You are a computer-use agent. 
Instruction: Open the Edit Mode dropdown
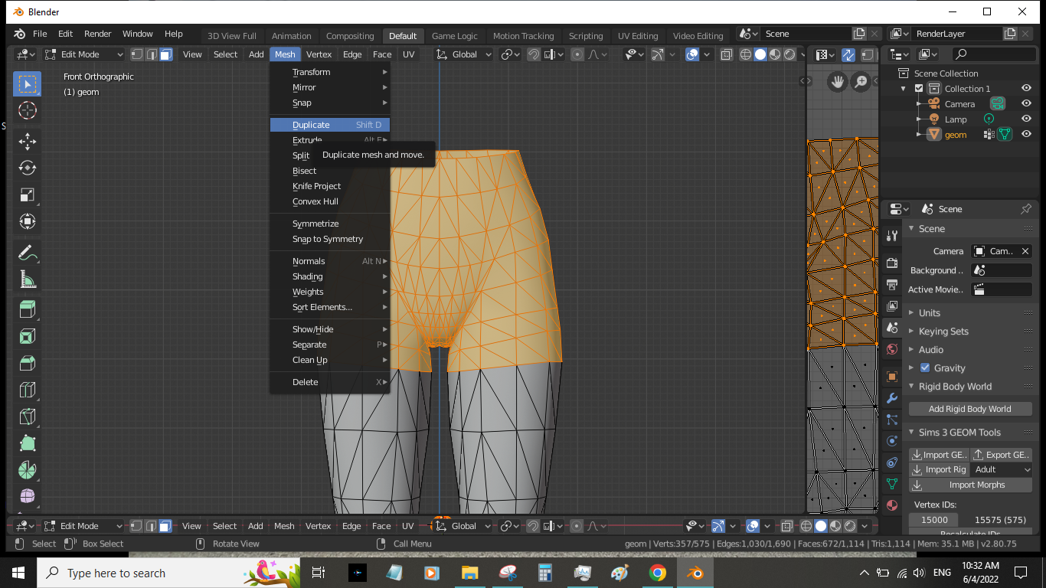[83, 54]
